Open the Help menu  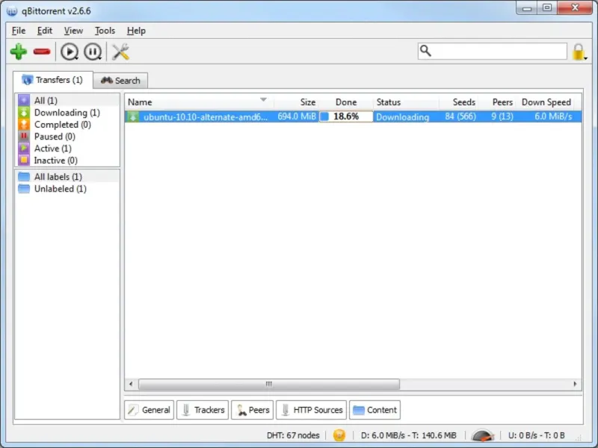[x=136, y=31]
